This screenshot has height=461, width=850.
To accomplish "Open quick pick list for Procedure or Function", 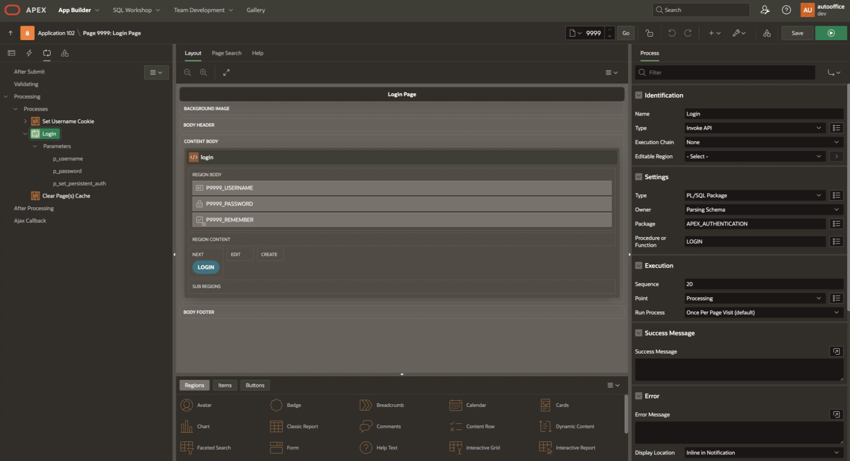I will click(836, 242).
